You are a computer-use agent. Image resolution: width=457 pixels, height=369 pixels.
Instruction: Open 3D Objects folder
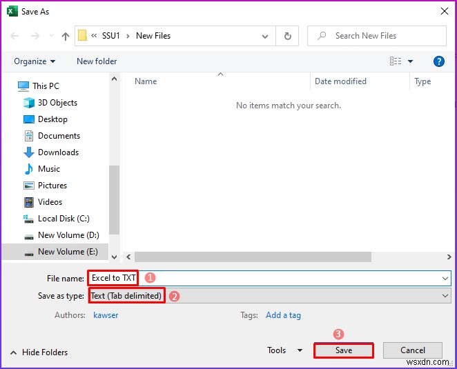point(58,103)
